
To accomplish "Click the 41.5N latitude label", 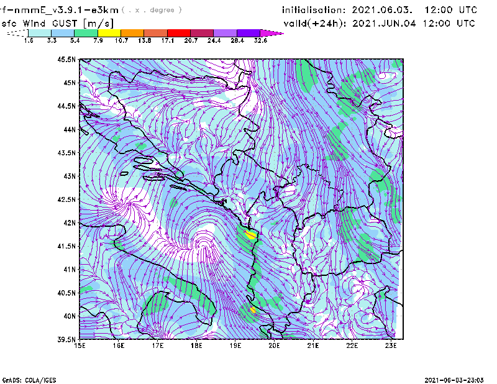I will click(66, 246).
